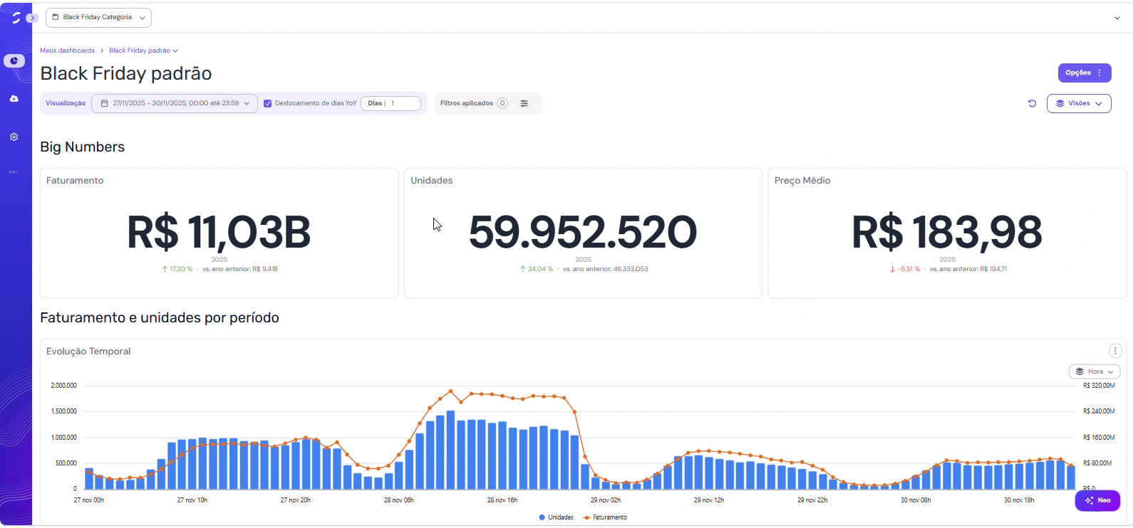Collapse the top bar with the right chevron
1133x528 pixels.
pos(1117,18)
